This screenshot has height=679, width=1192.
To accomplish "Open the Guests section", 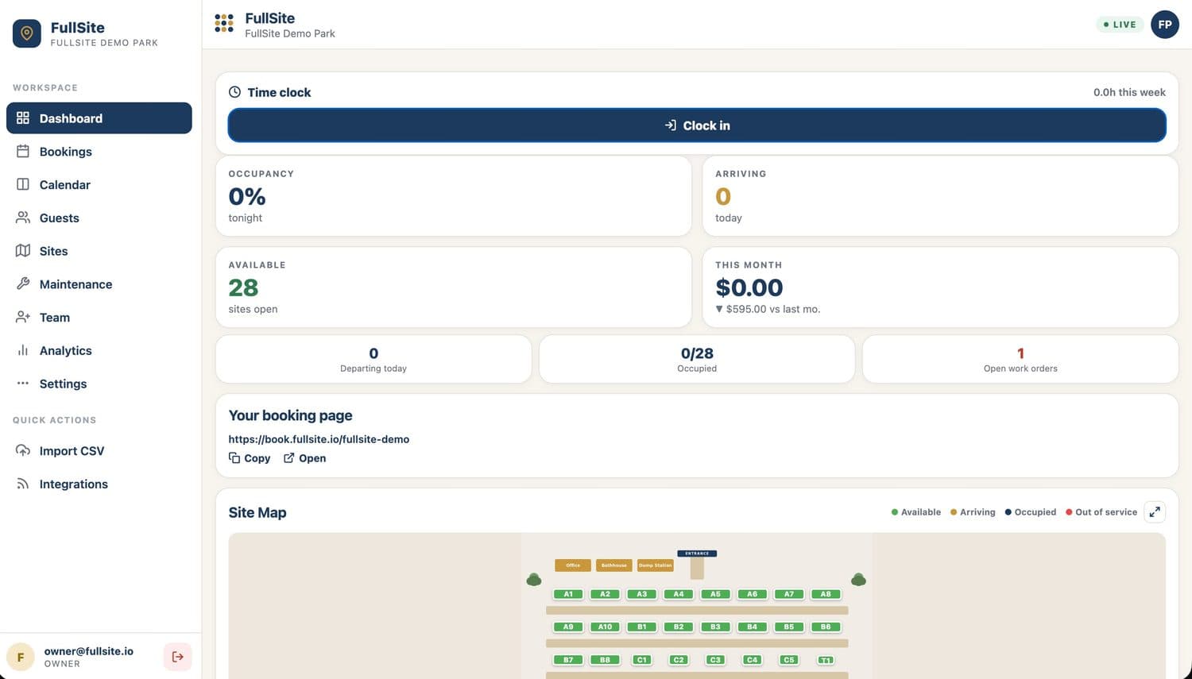I will pos(99,218).
